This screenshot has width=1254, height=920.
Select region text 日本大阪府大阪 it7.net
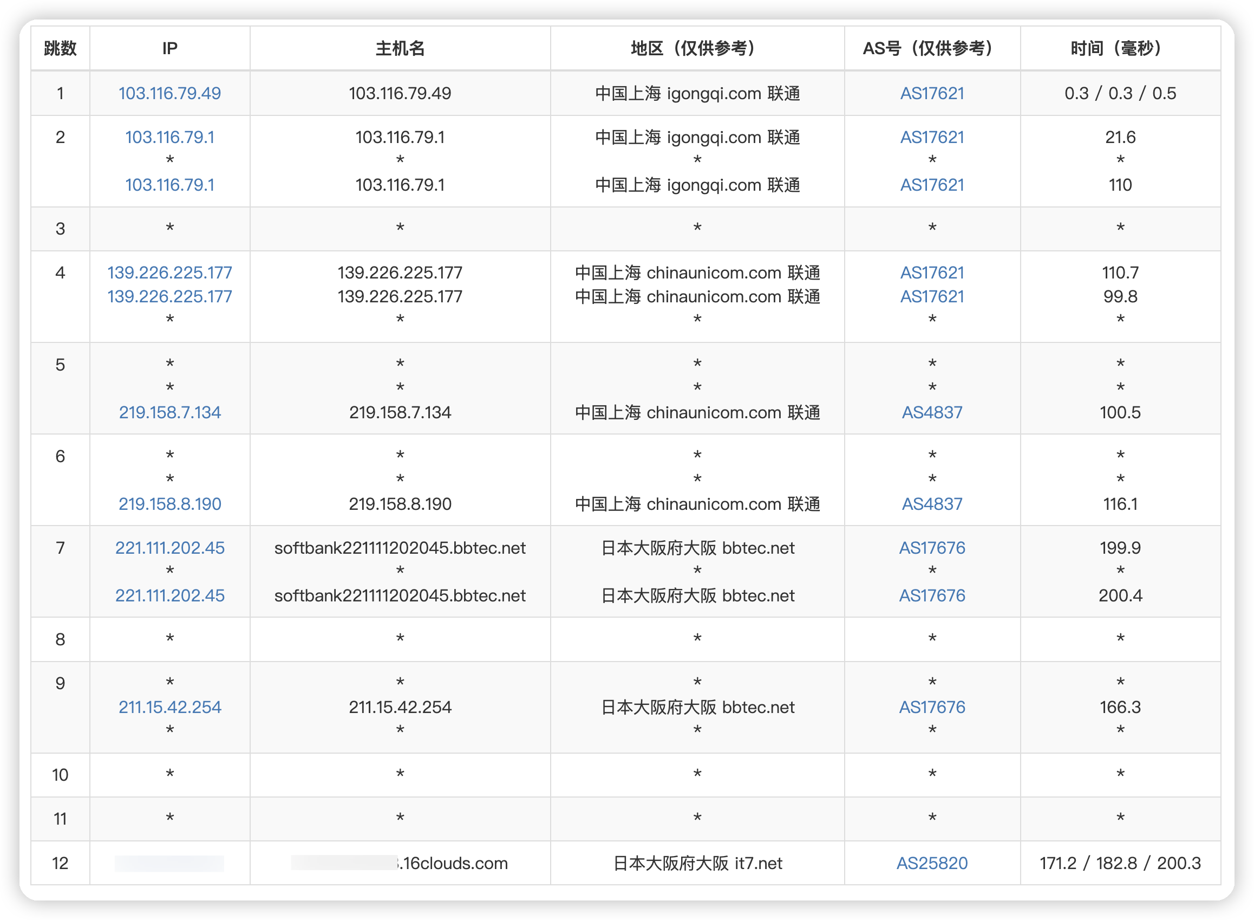[697, 863]
